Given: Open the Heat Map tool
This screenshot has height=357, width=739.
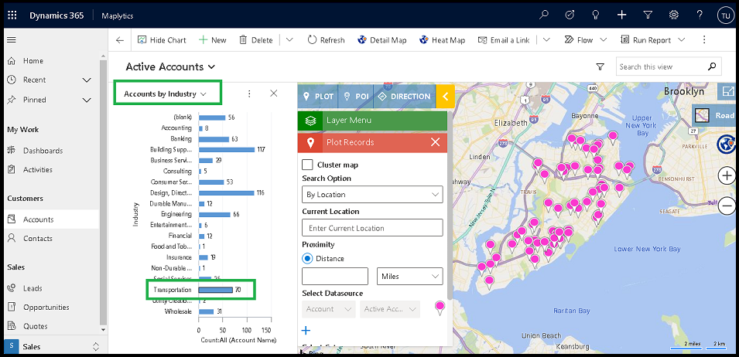Looking at the screenshot, I should coord(443,40).
